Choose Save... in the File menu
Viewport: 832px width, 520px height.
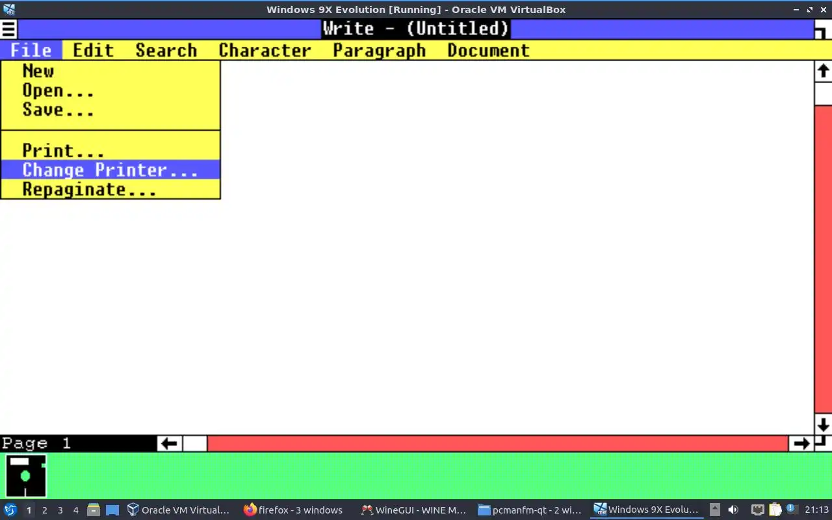(x=110, y=110)
